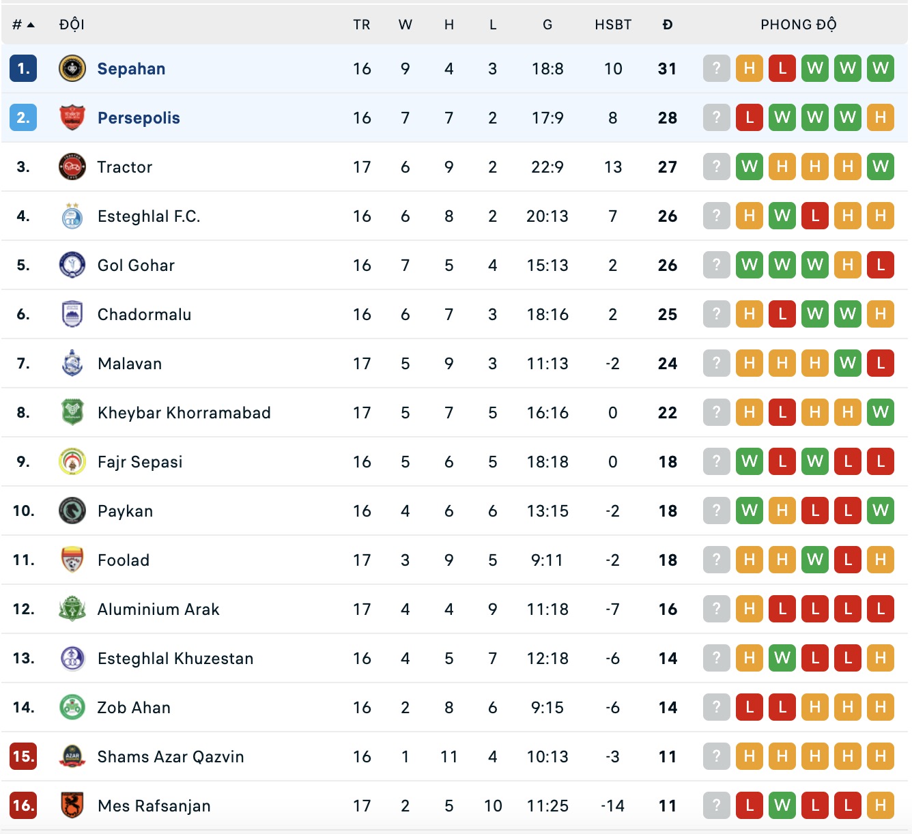Click the Esteghlal F.C. crest
Image resolution: width=912 pixels, height=834 pixels.
72,216
